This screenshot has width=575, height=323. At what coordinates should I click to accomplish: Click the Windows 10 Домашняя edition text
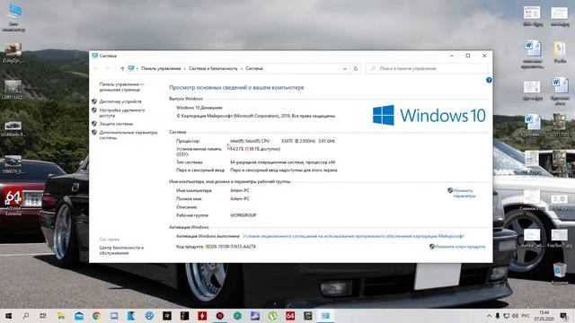pyautogui.click(x=199, y=108)
